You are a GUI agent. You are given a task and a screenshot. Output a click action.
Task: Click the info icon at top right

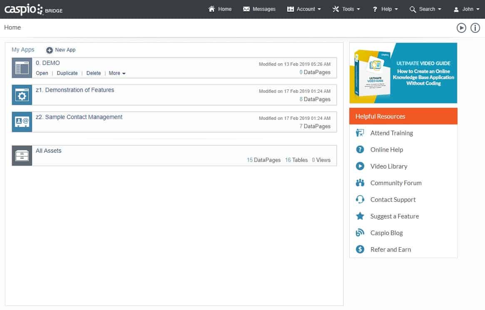pos(475,28)
